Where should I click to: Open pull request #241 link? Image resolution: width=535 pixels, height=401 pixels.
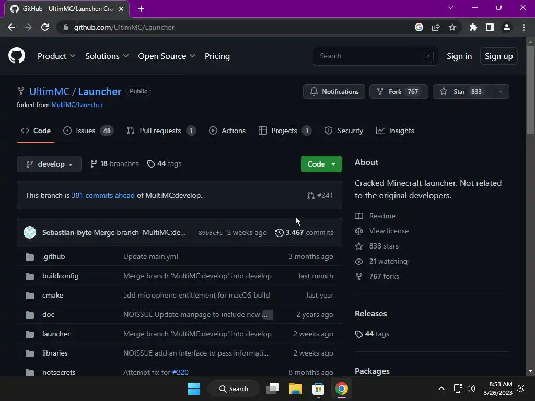pos(320,195)
